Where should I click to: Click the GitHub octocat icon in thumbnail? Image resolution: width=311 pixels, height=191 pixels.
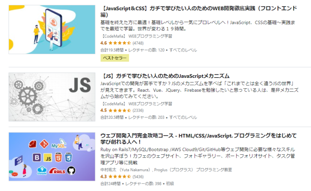click(71, 170)
